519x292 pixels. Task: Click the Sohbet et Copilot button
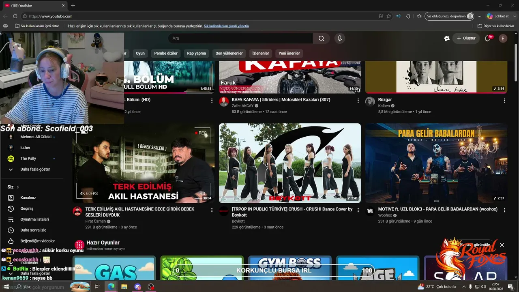click(x=498, y=16)
